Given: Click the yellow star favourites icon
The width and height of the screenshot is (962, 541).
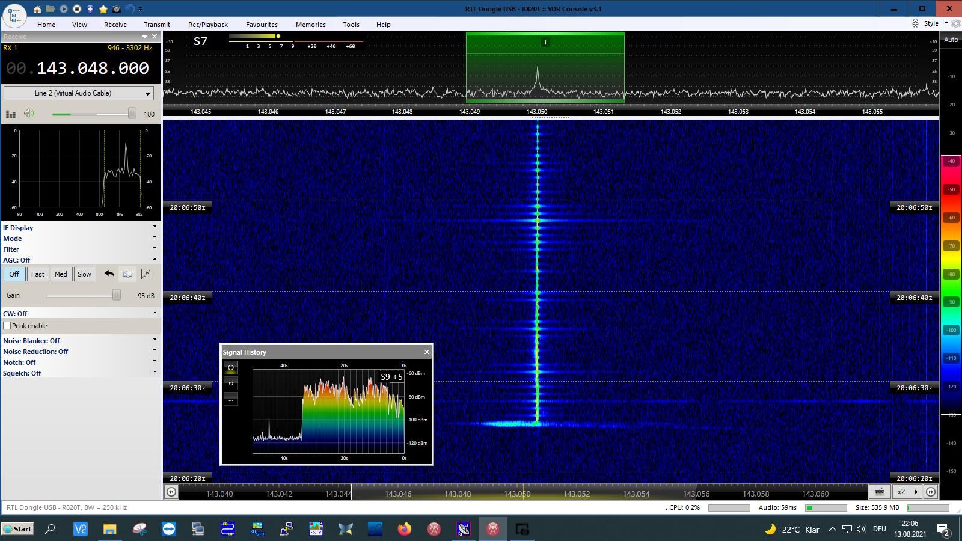Looking at the screenshot, I should (103, 9).
